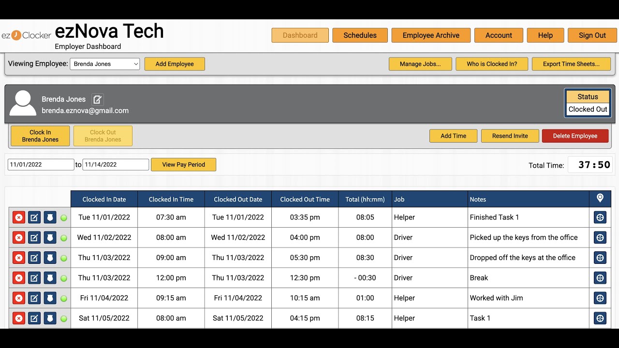Go to Schedules
Image resolution: width=619 pixels, height=348 pixels.
pos(360,35)
